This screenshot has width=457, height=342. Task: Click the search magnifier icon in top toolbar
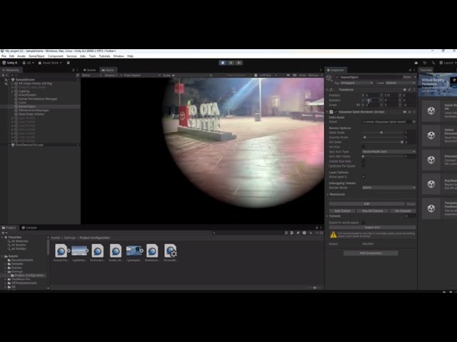[433, 63]
